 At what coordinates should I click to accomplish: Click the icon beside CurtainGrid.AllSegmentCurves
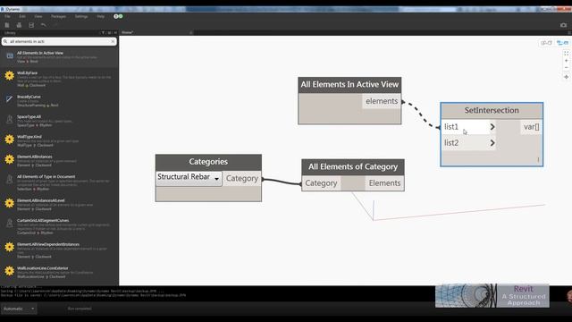10,223
